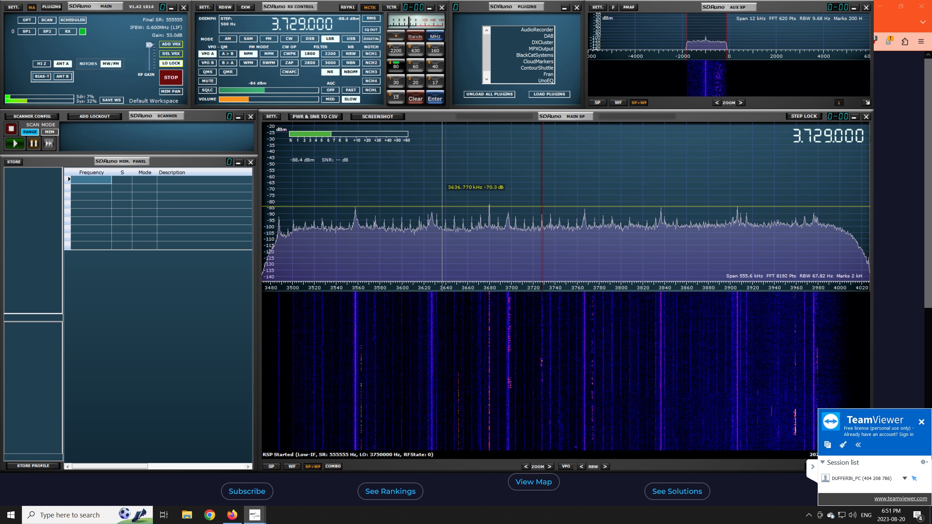Click the See Rankings link
The image size is (932, 524).
pos(390,491)
